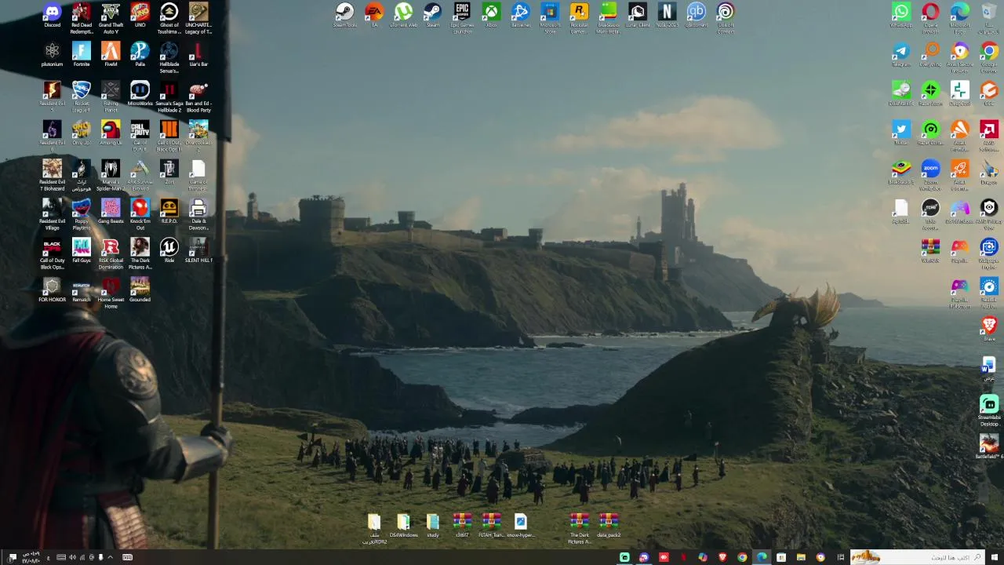
Task: Select the WhatsApp desktop icon
Action: [x=901, y=16]
